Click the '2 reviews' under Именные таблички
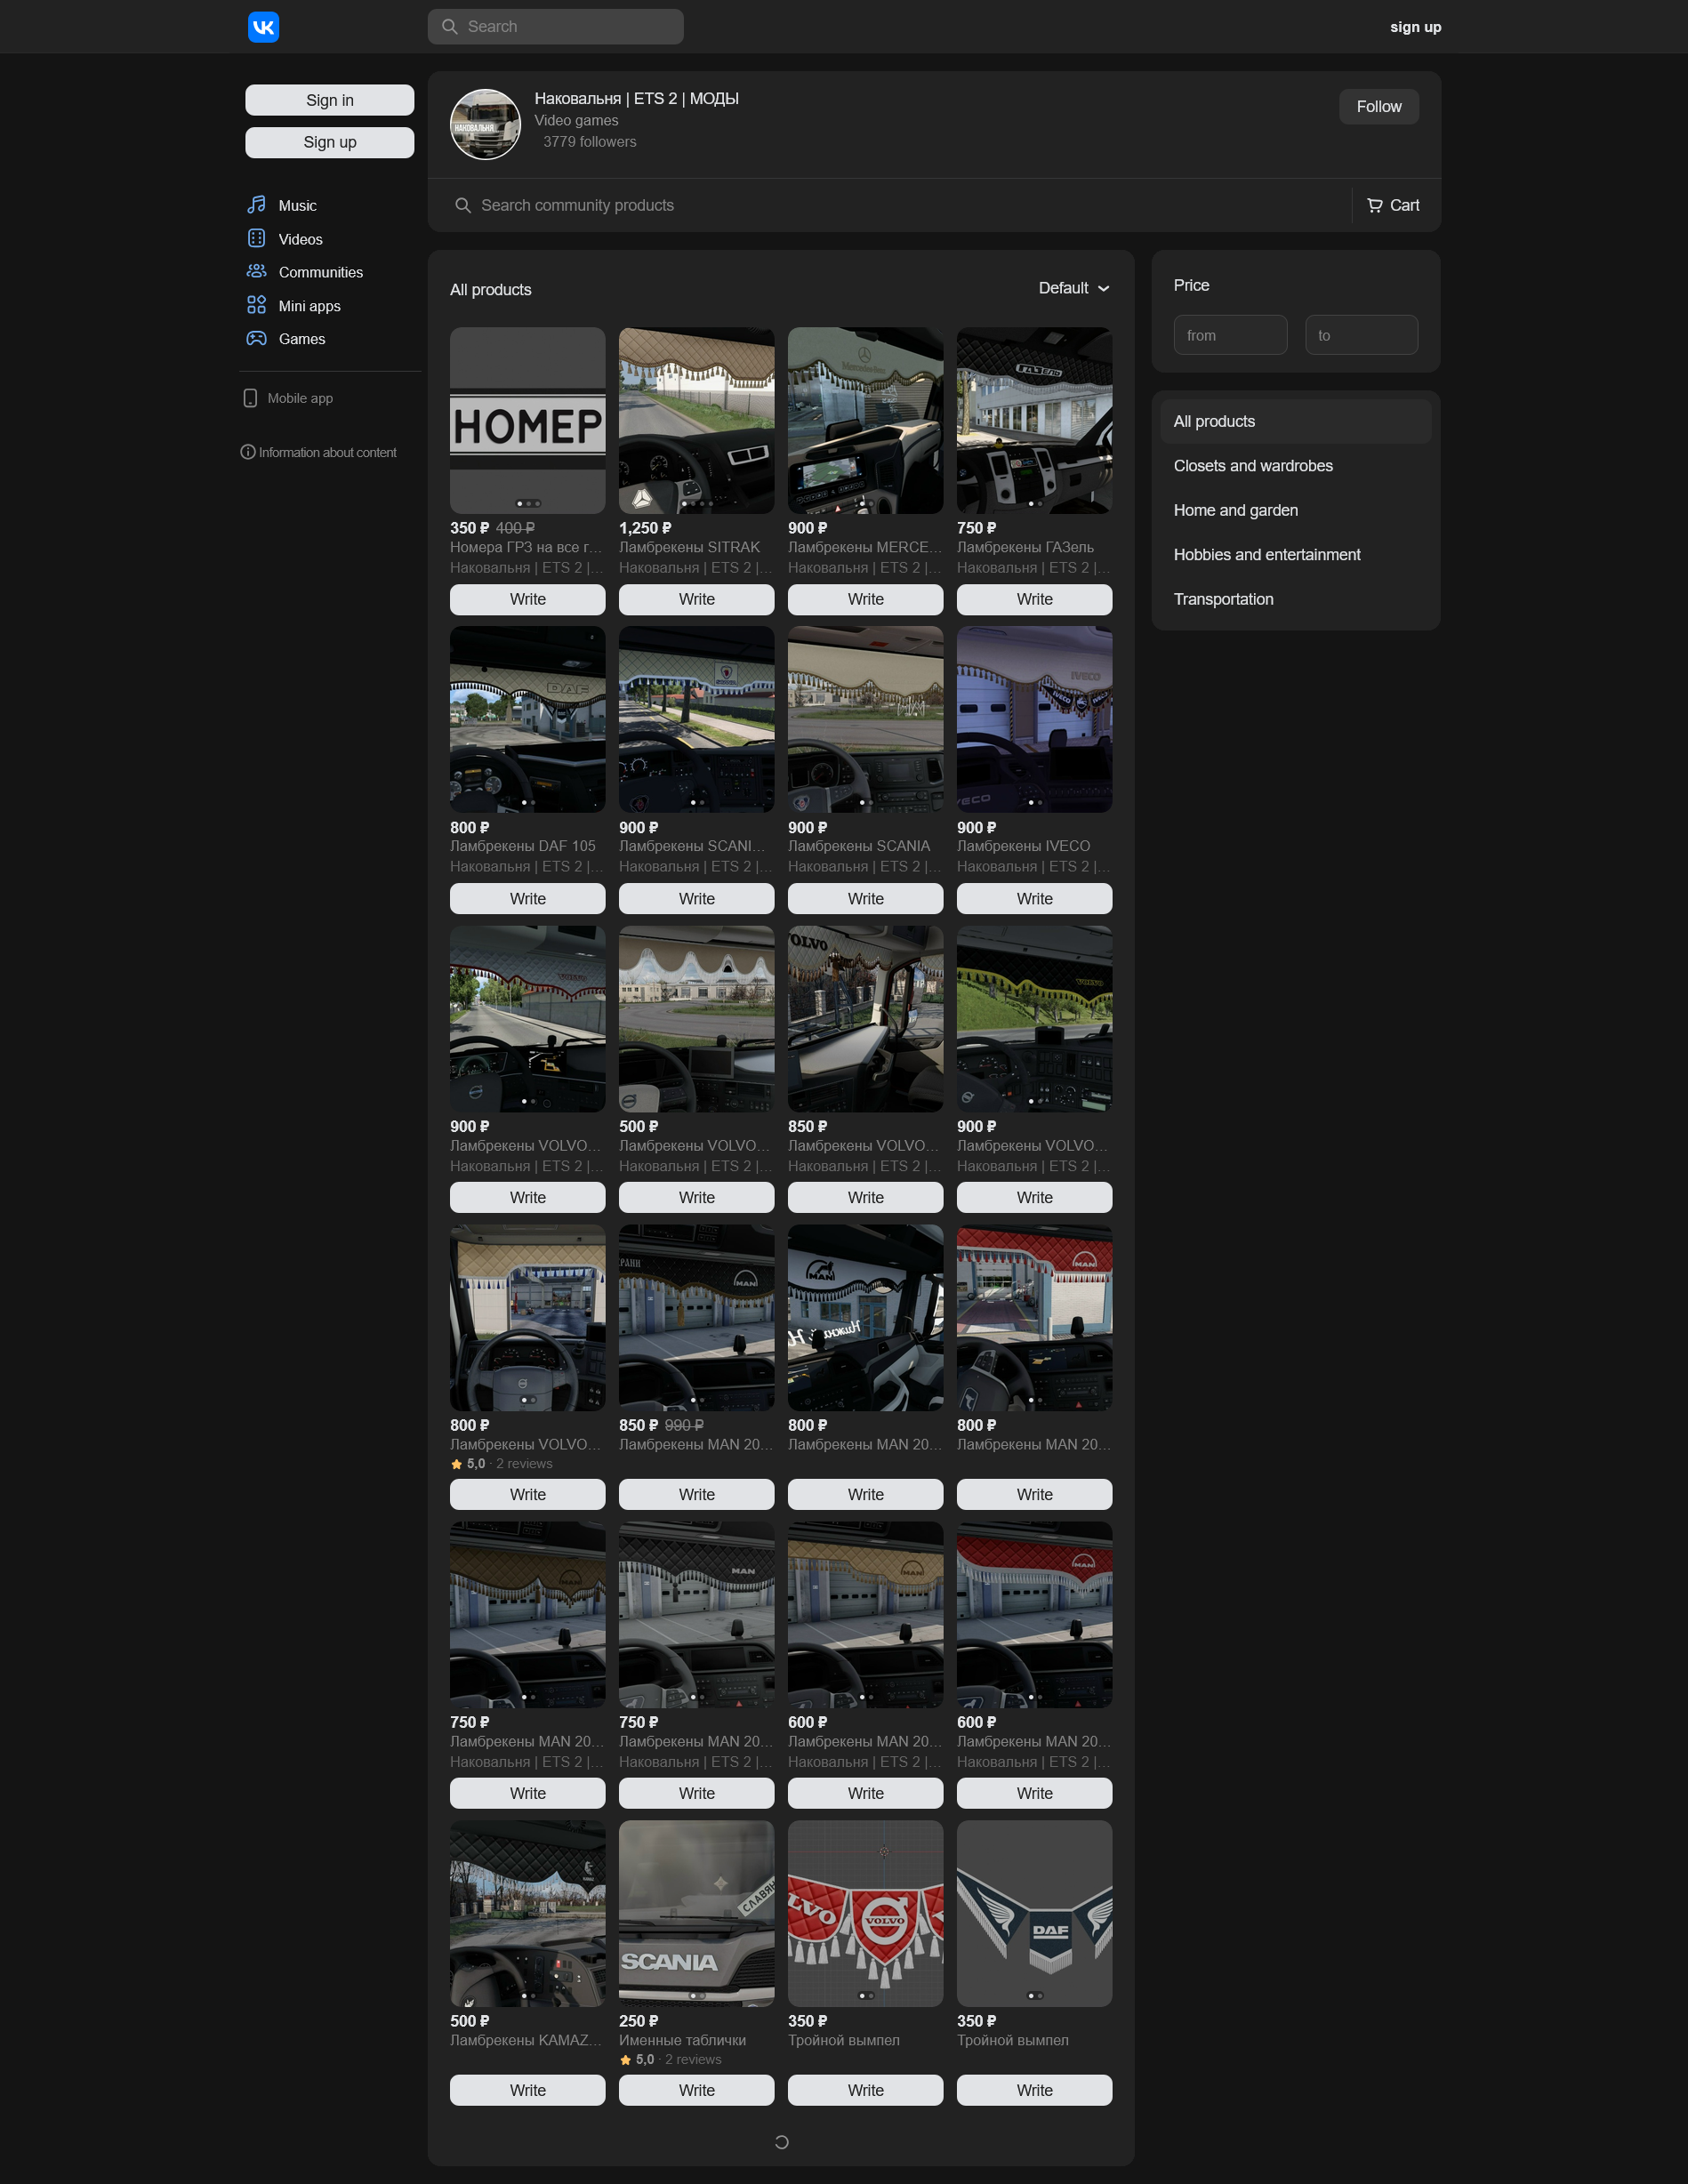This screenshot has width=1688, height=2184. point(693,2059)
